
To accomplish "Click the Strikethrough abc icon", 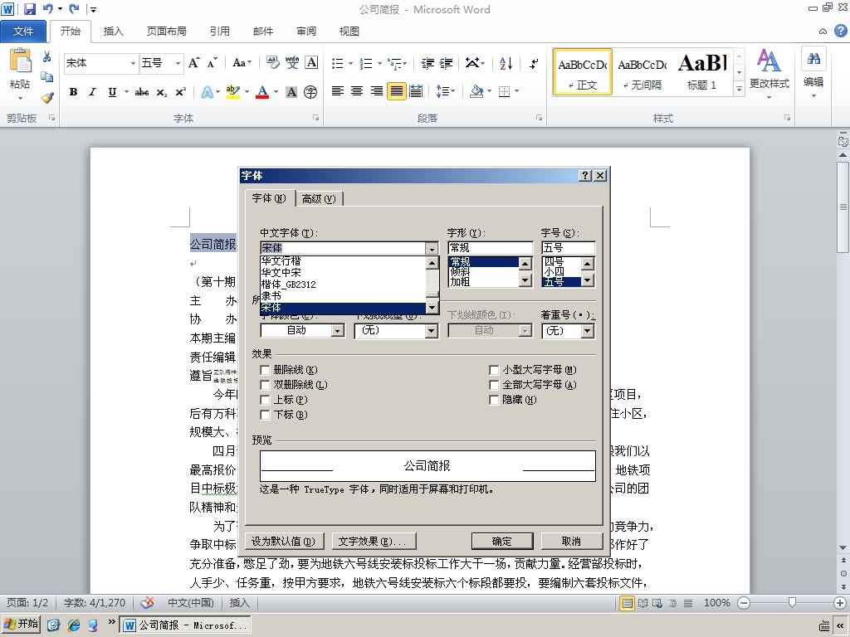I will (142, 92).
